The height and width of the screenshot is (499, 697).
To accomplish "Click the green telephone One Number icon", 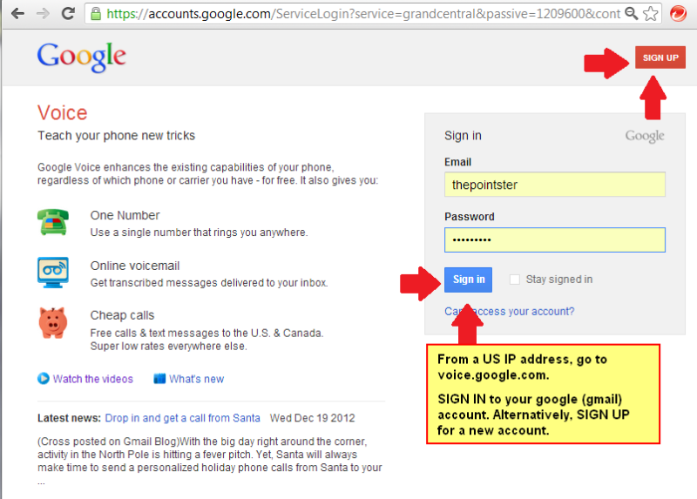I will (x=53, y=222).
